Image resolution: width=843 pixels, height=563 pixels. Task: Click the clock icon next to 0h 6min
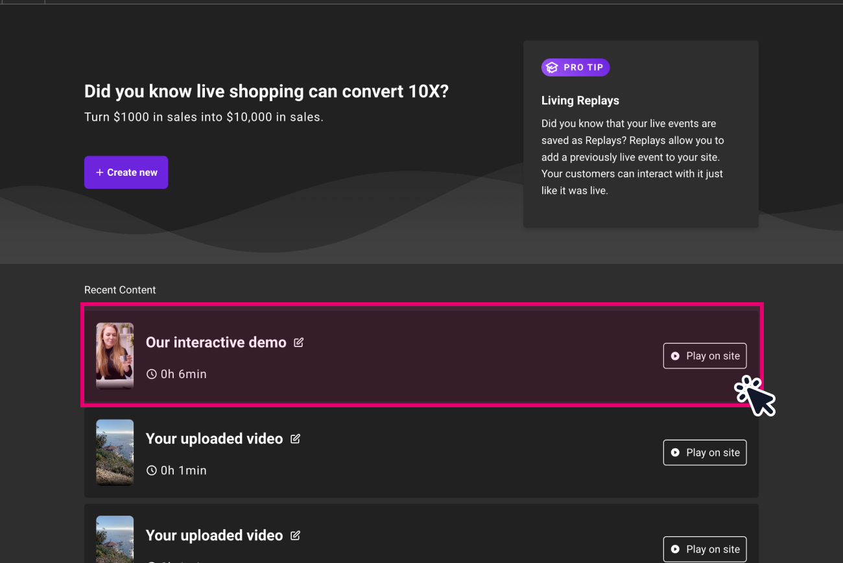[152, 374]
